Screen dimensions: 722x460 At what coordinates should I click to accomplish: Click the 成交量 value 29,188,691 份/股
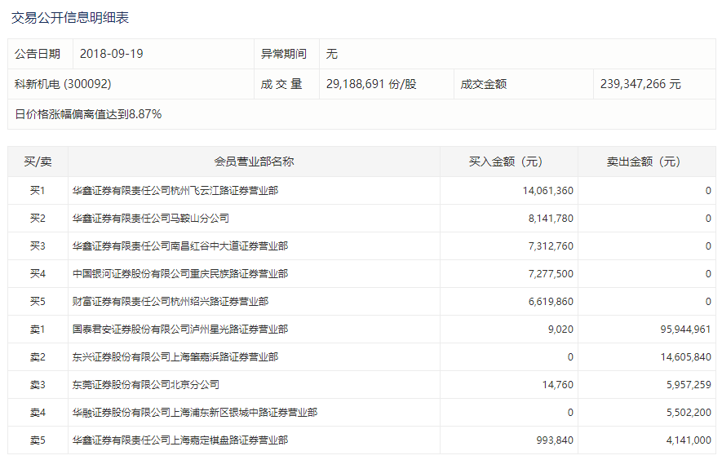tap(370, 84)
